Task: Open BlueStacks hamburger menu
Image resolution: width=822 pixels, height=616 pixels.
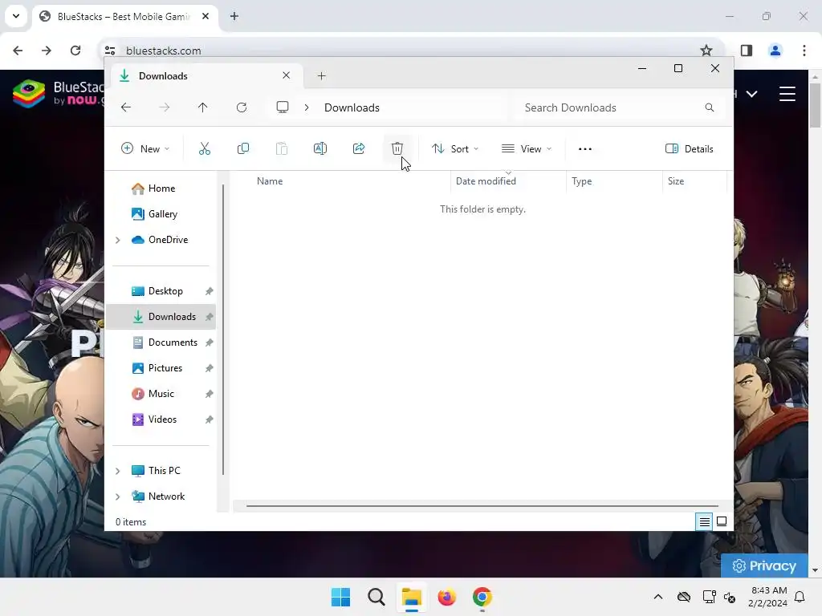Action: click(x=787, y=94)
